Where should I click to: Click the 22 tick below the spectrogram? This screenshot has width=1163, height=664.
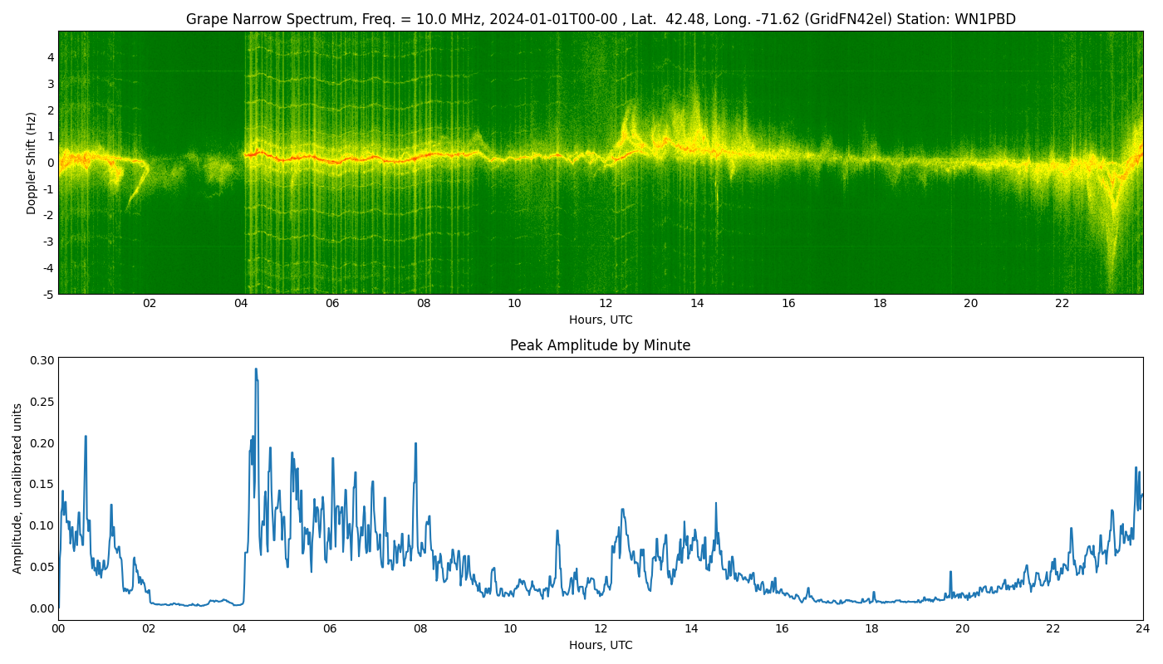(x=1062, y=303)
